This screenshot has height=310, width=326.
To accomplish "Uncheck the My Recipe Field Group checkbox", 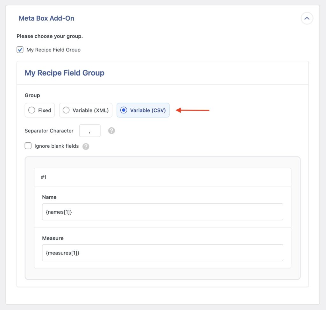I will click(20, 50).
